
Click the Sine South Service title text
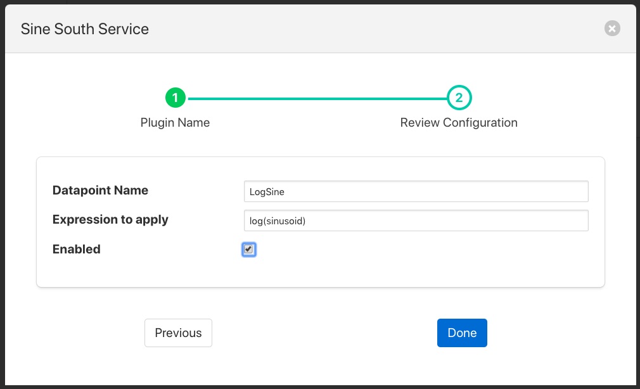click(85, 29)
